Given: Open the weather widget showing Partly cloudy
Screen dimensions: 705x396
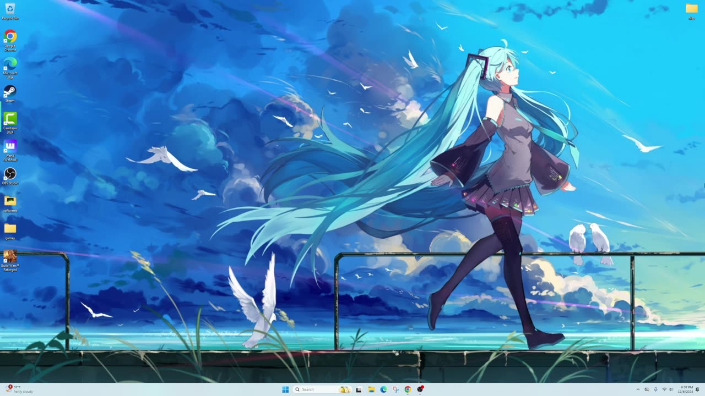Looking at the screenshot, I should pyautogui.click(x=20, y=389).
